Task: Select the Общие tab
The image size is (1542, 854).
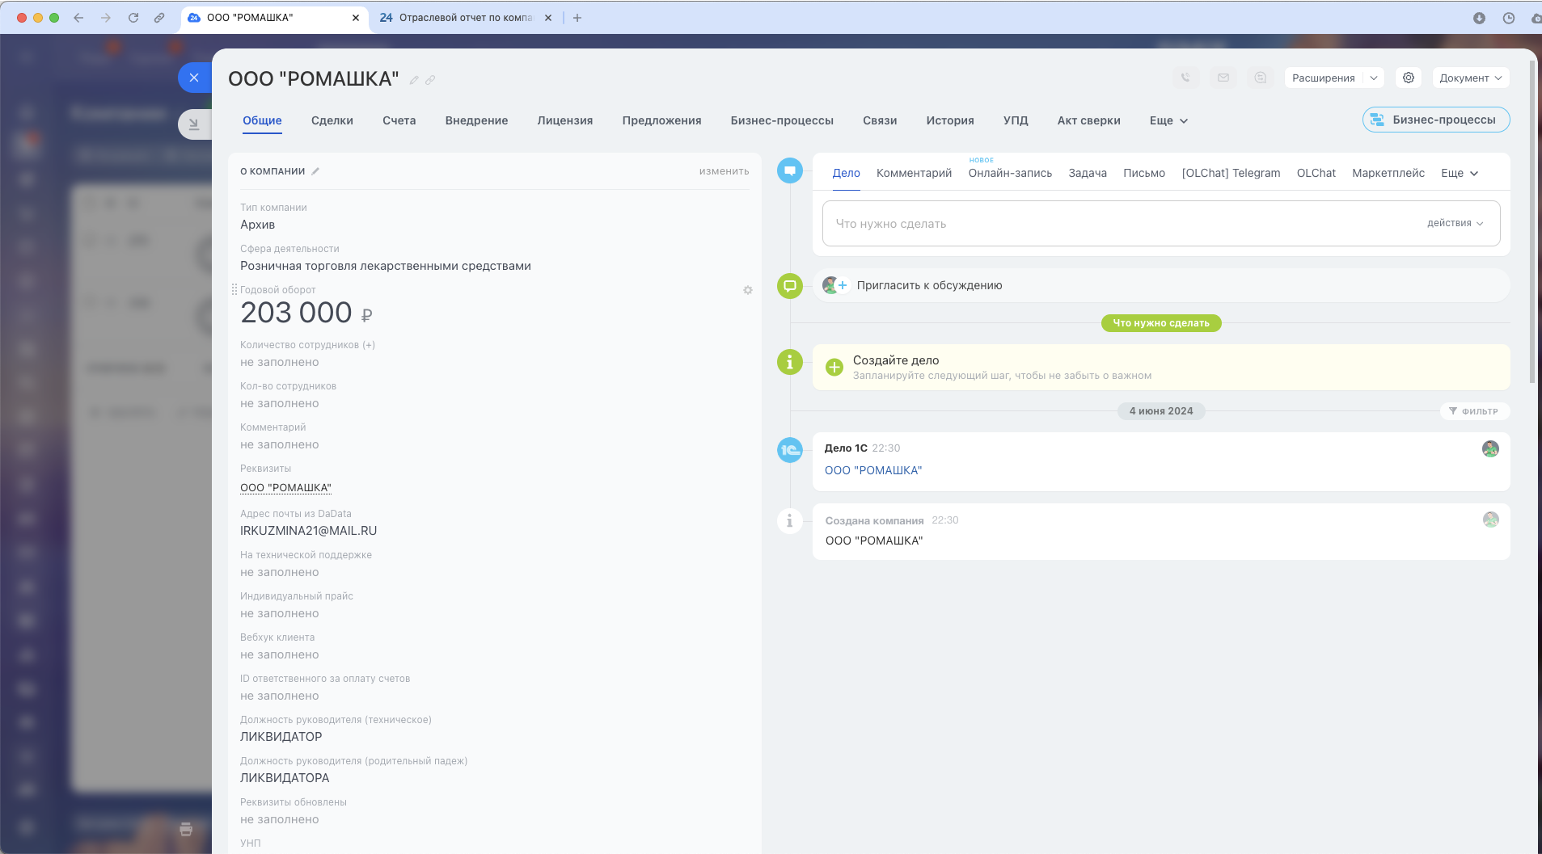Action: coord(263,120)
